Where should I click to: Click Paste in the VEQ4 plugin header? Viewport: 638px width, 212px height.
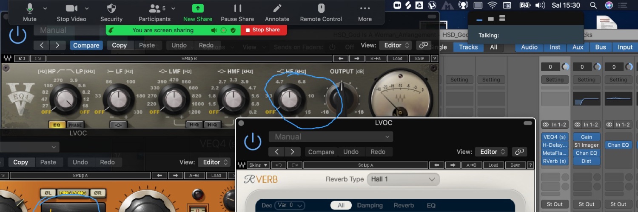pyautogui.click(x=147, y=45)
